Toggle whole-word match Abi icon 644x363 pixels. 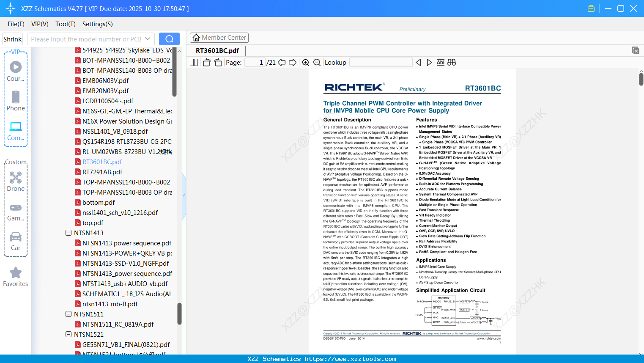441,63
